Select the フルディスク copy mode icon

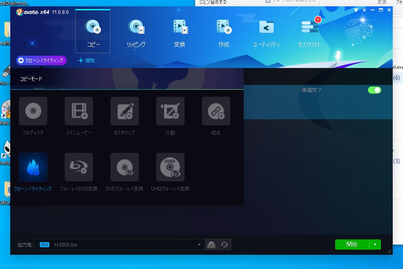pos(33,111)
